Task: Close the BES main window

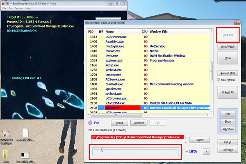Action: point(124,3)
